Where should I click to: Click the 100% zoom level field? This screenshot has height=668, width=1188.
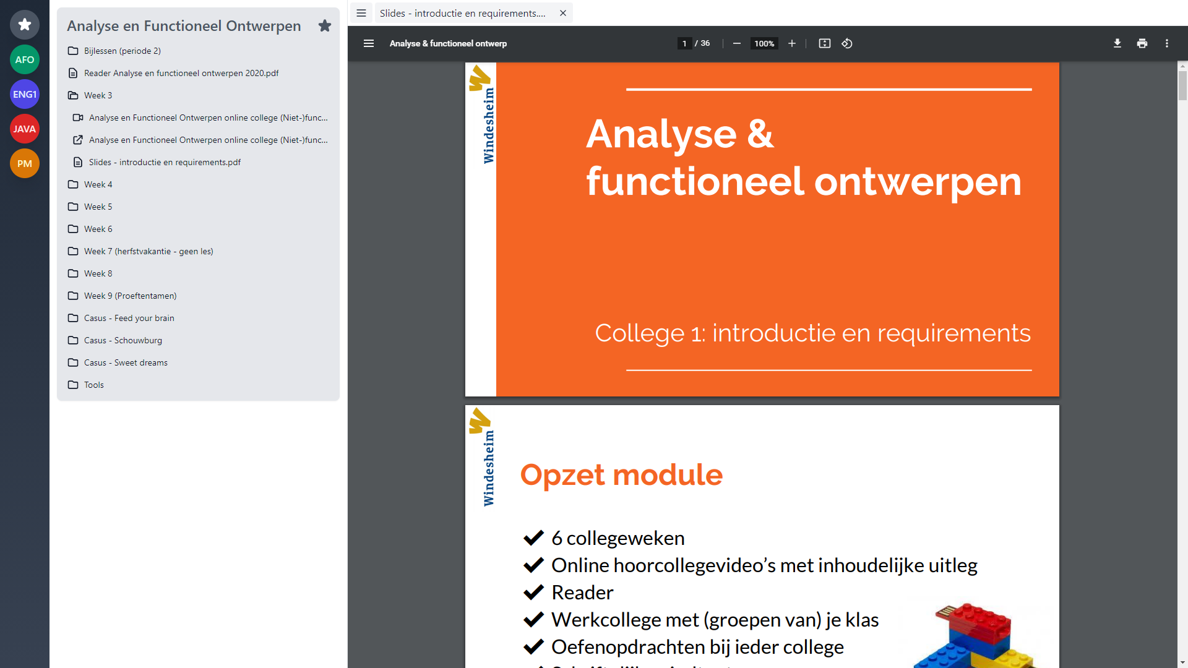pos(764,43)
